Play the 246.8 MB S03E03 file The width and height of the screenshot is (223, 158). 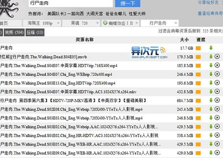(217, 118)
